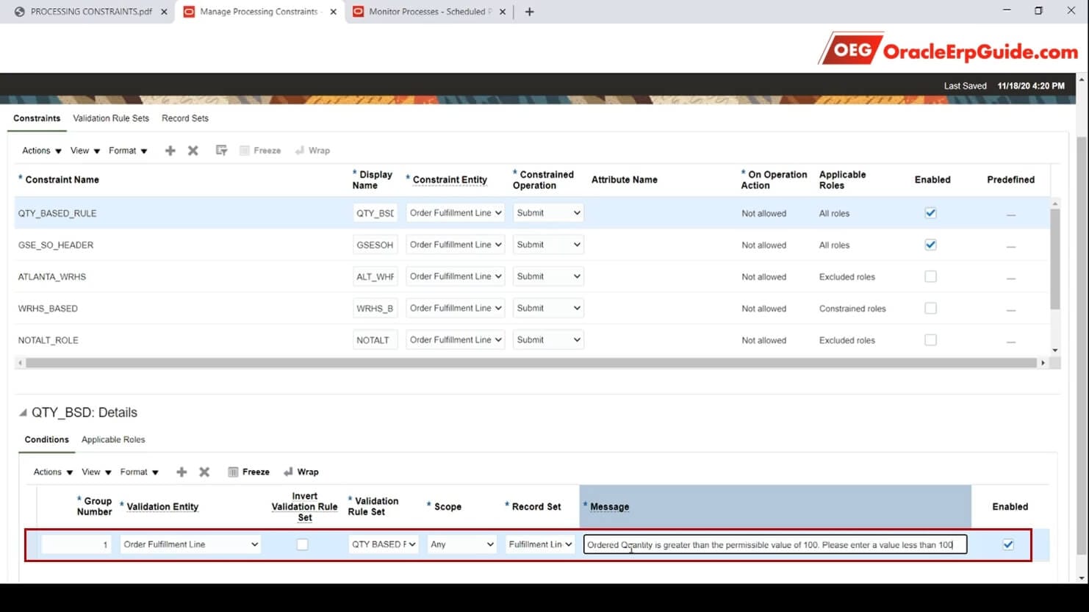Click Freeze in Constraints toolbar
1089x612 pixels.
260,151
